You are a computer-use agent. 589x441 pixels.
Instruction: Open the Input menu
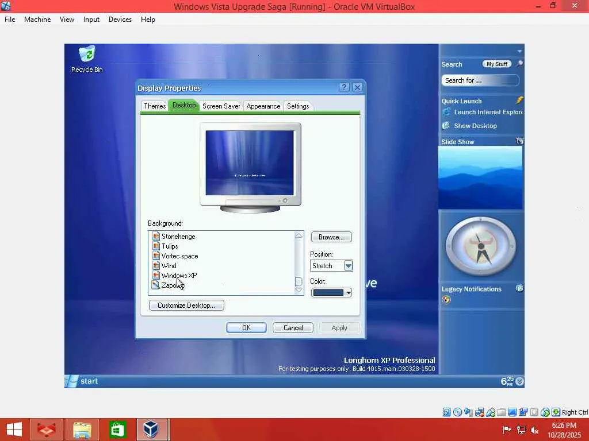(x=91, y=20)
